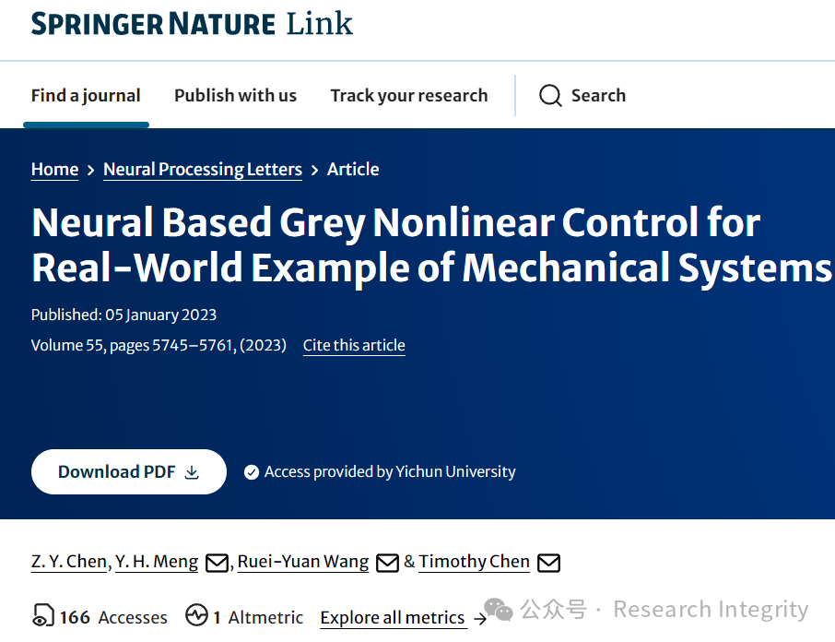Image resolution: width=835 pixels, height=642 pixels.
Task: Click the email envelope icon for Timothy Chen
Action: (548, 563)
